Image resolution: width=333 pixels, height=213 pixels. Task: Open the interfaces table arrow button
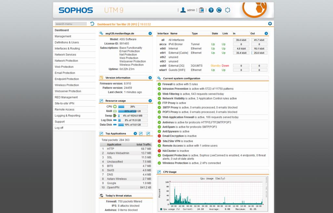266,34
